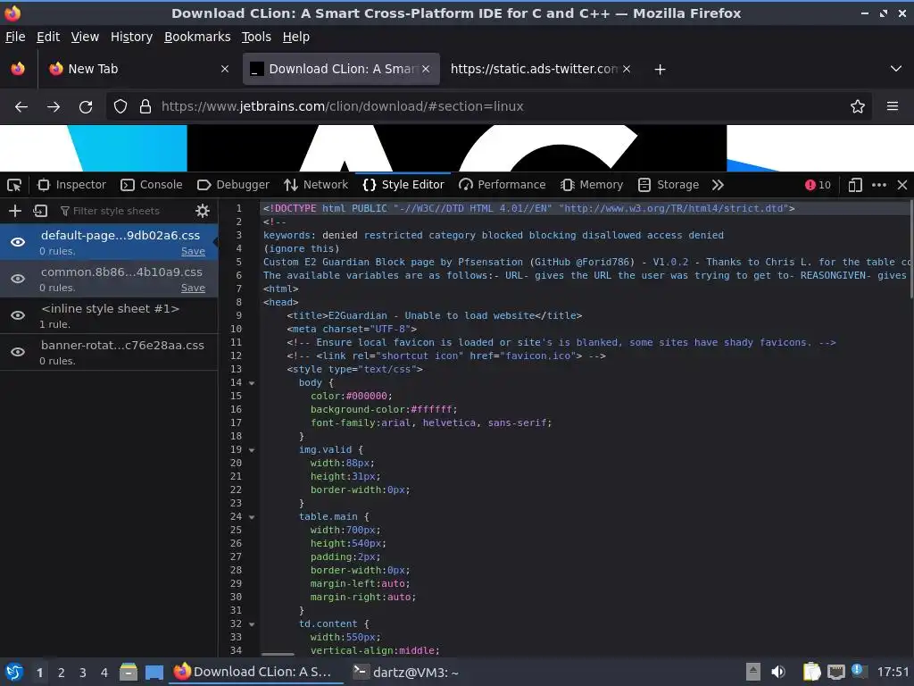Toggle visibility of default-page...9db02a6.css
The image size is (914, 686).
click(18, 242)
